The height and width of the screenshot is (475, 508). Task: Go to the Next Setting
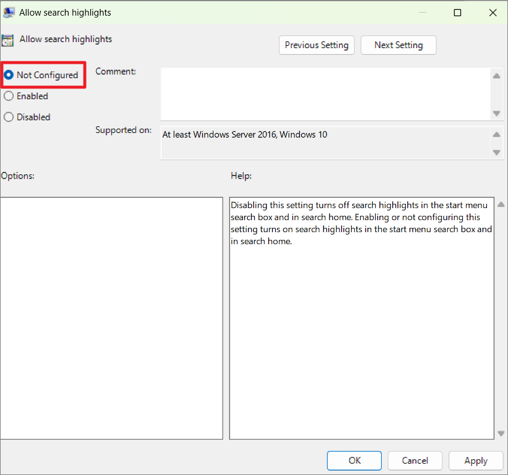398,45
